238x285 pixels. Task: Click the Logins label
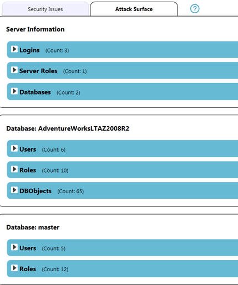(x=29, y=50)
